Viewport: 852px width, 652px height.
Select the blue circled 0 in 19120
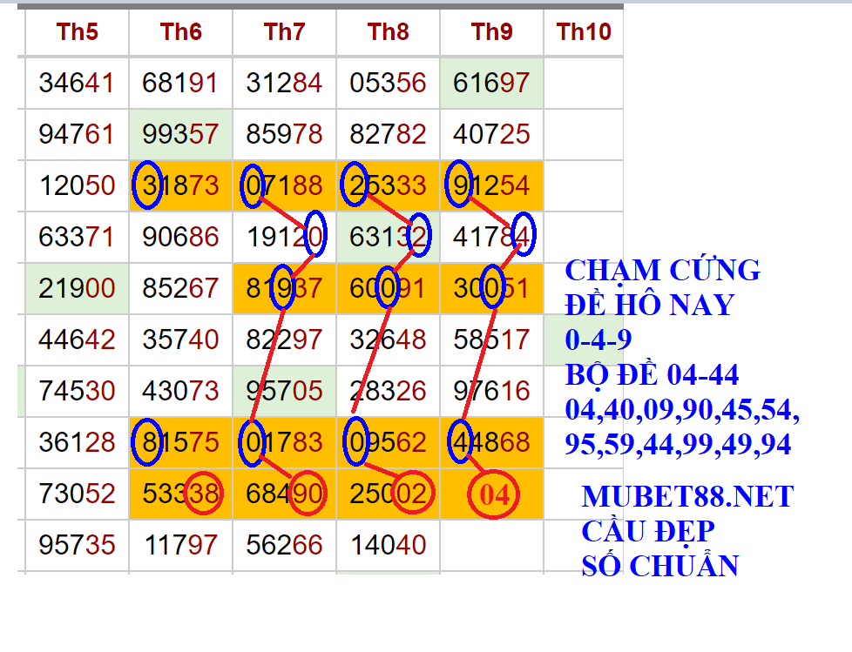315,235
